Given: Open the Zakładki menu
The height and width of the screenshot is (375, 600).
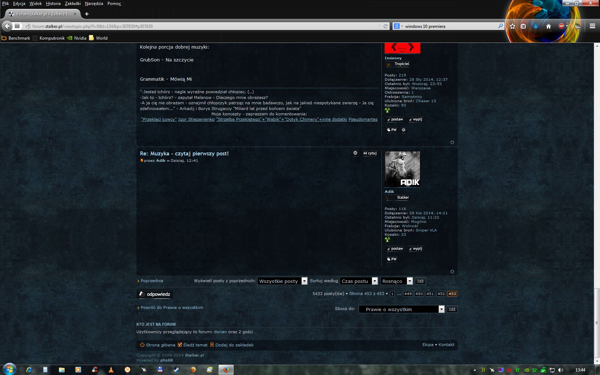Looking at the screenshot, I should coord(73,4).
